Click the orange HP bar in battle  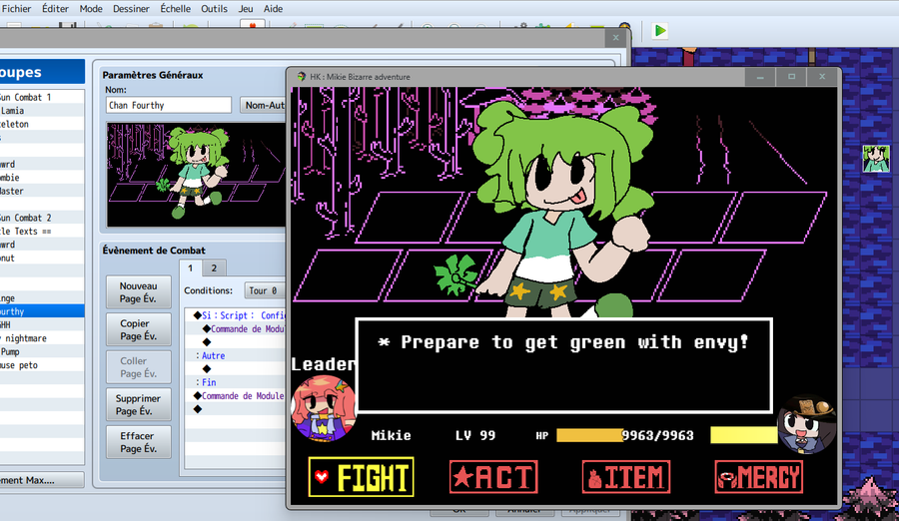coord(589,435)
